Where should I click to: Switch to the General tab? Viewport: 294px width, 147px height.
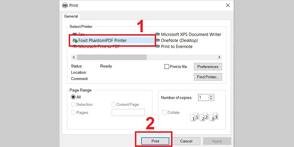click(72, 16)
